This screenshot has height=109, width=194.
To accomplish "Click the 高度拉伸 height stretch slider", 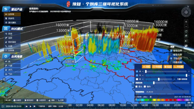I will (x=167, y=83).
